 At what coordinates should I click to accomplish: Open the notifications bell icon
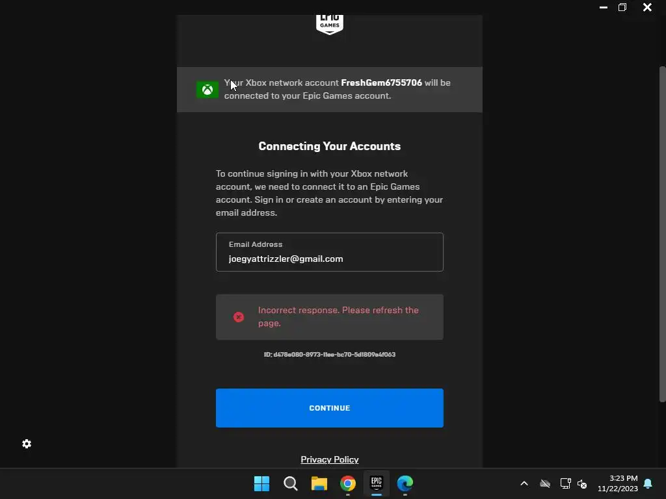648,483
